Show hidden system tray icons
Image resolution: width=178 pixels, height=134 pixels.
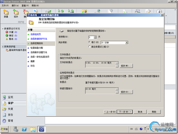click(x=148, y=129)
